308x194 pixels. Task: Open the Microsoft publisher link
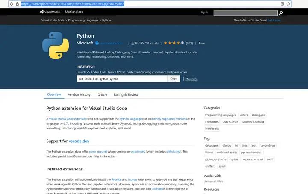point(85,43)
